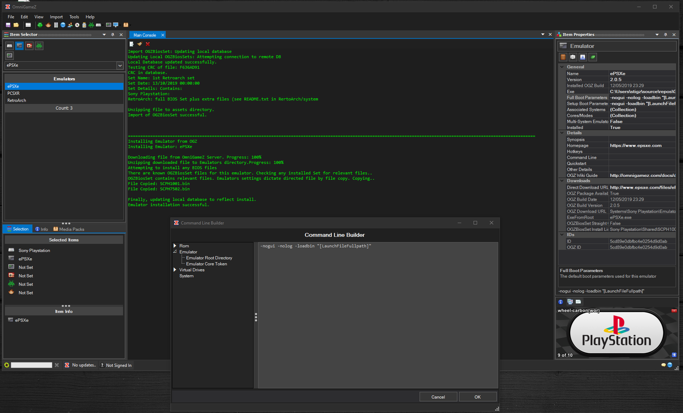Open the Import menu
Image resolution: width=683 pixels, height=413 pixels.
(56, 17)
